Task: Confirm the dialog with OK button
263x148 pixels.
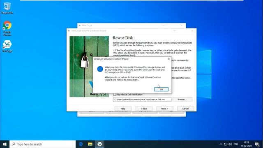Action: coord(161,89)
